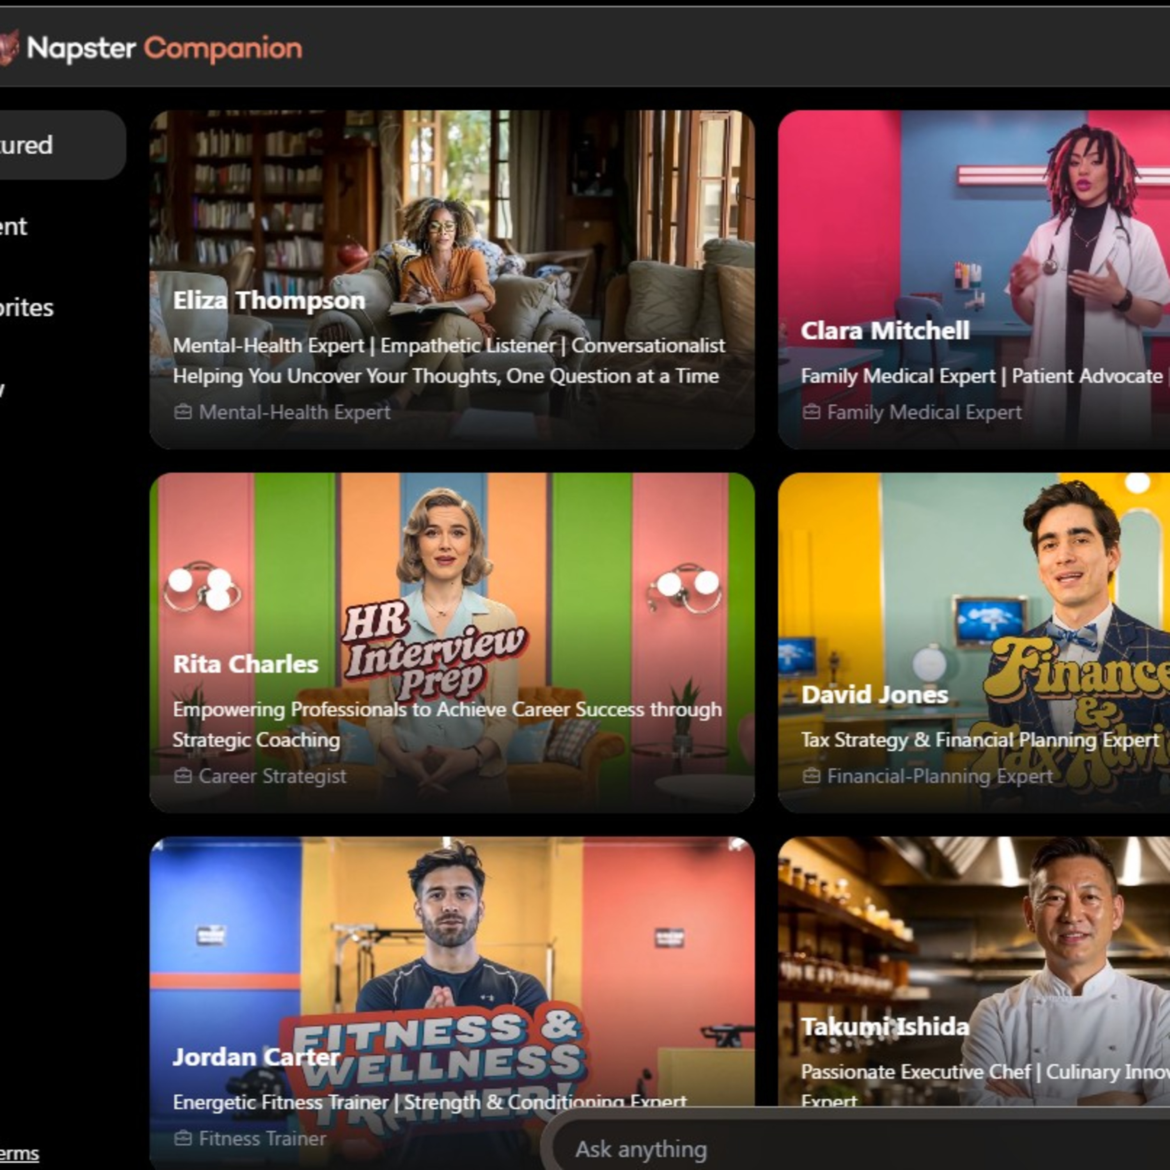Click the Family Medical Expert role label
The width and height of the screenshot is (1170, 1170).
click(x=924, y=412)
